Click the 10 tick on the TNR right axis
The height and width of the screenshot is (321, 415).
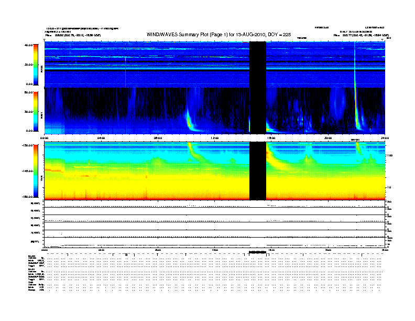389,188
